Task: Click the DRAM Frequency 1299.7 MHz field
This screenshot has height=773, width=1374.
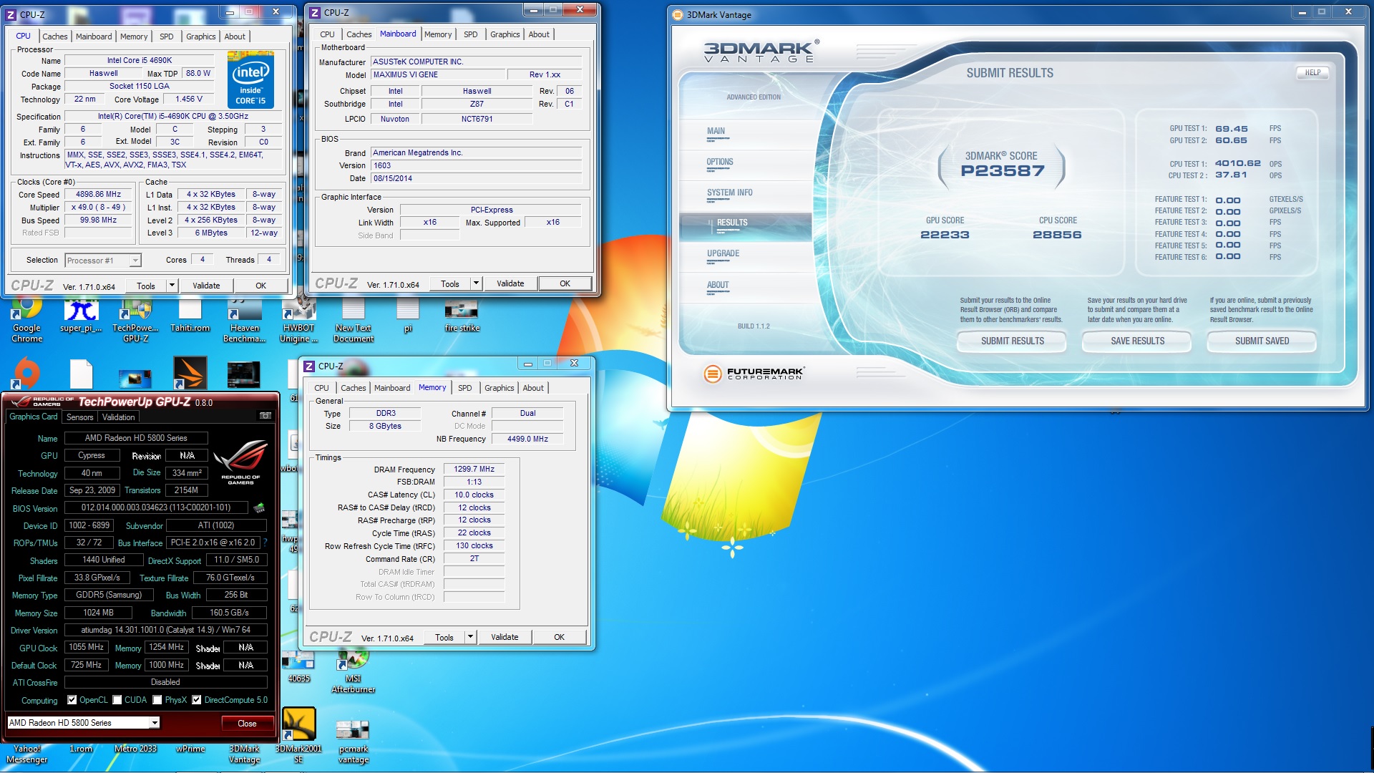Action: 474,469
